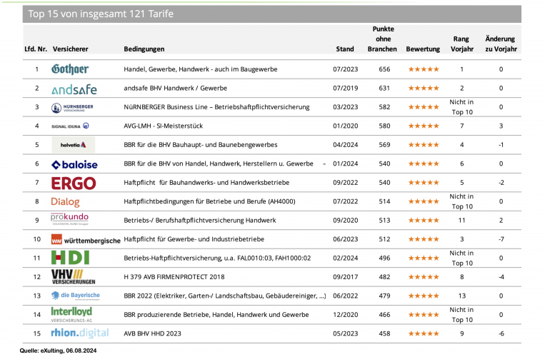Click the star rating in the VHV row

tap(424, 277)
